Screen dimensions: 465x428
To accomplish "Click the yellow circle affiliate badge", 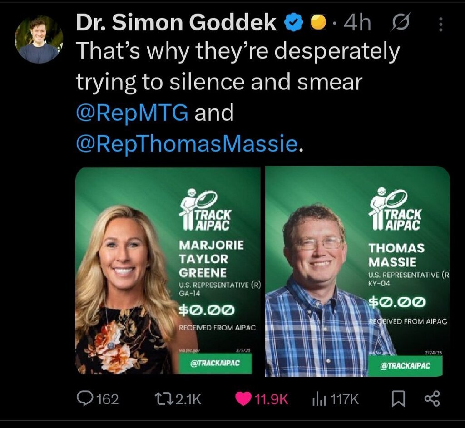I will coord(318,23).
